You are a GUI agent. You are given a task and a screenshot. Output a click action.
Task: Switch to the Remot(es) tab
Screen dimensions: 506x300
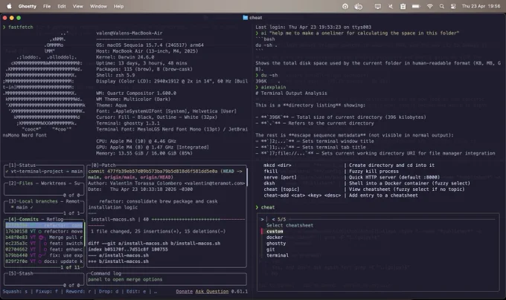73,201
